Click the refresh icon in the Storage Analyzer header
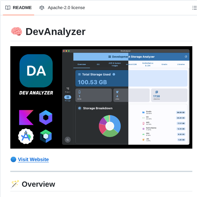Screen dimensions: 197x197 186,57
